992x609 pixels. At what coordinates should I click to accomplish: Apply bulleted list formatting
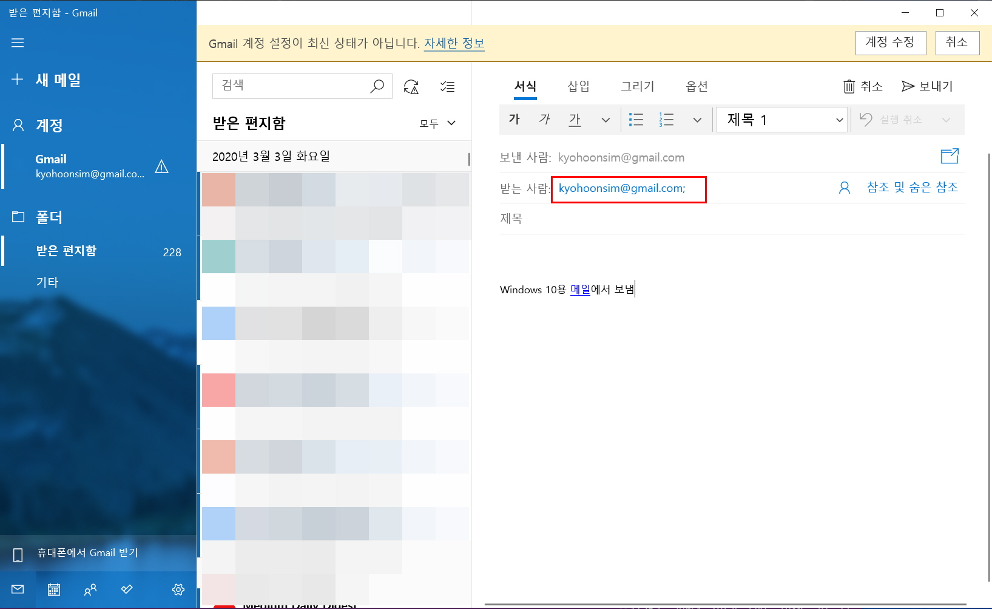point(636,120)
